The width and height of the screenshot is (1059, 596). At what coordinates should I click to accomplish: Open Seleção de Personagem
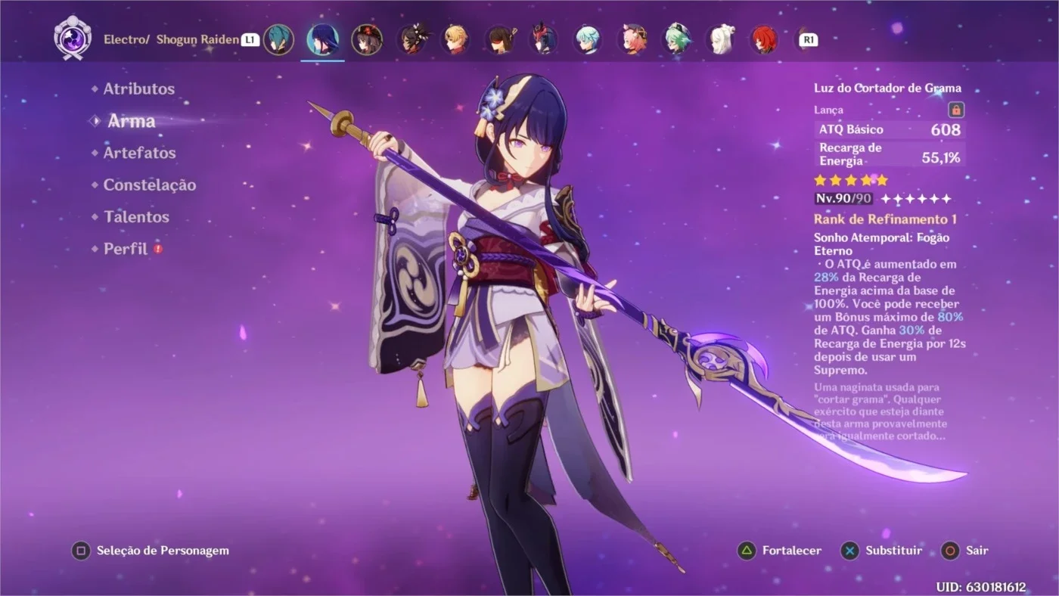tap(150, 551)
